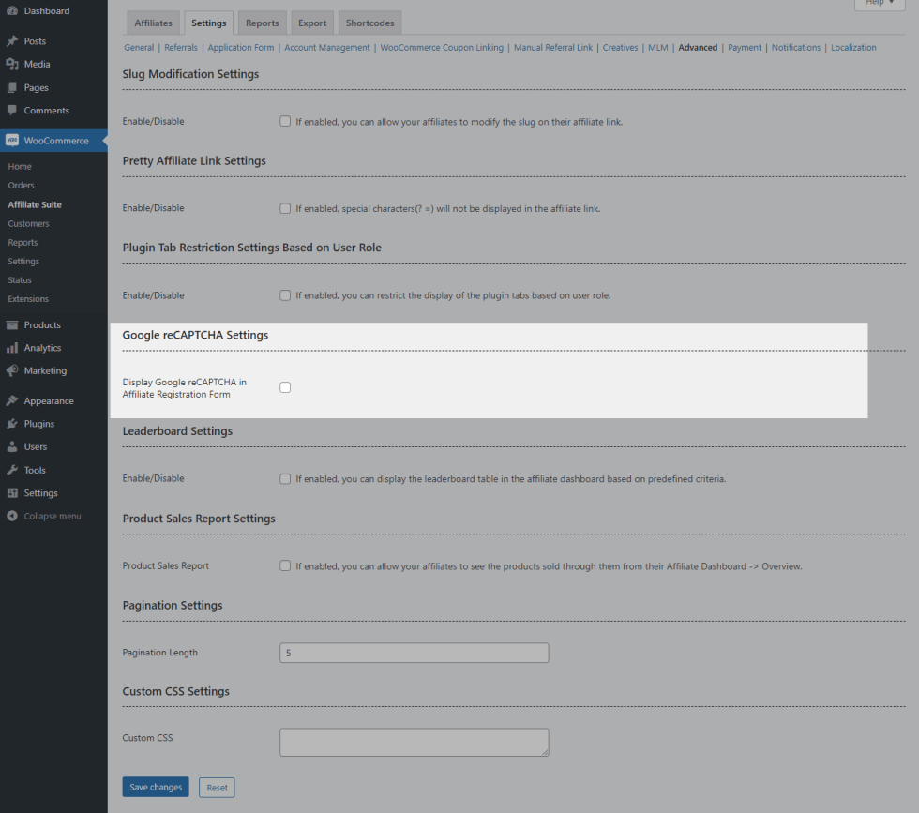Click the Collapse menu arrow icon
The height and width of the screenshot is (813, 919).
tap(12, 516)
